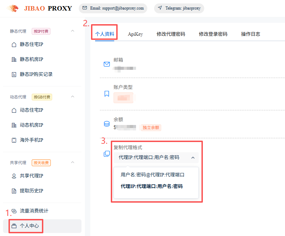Select 用户名:密码@代理IP:代理端口 format option
The width and height of the screenshot is (285, 236).
pos(152,175)
